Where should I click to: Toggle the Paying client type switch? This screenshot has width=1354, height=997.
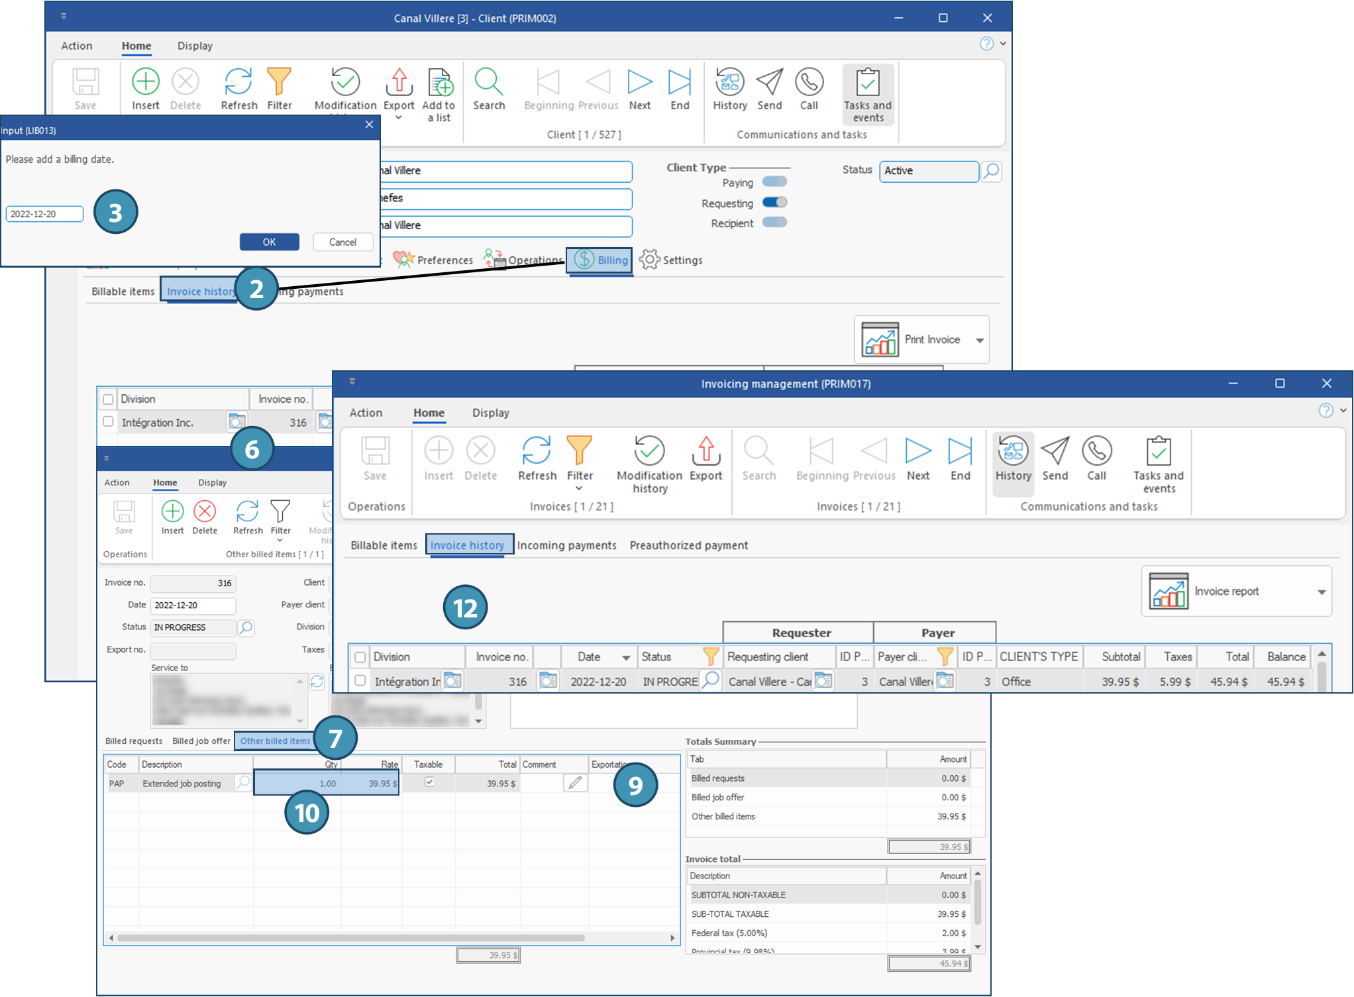coord(774,182)
